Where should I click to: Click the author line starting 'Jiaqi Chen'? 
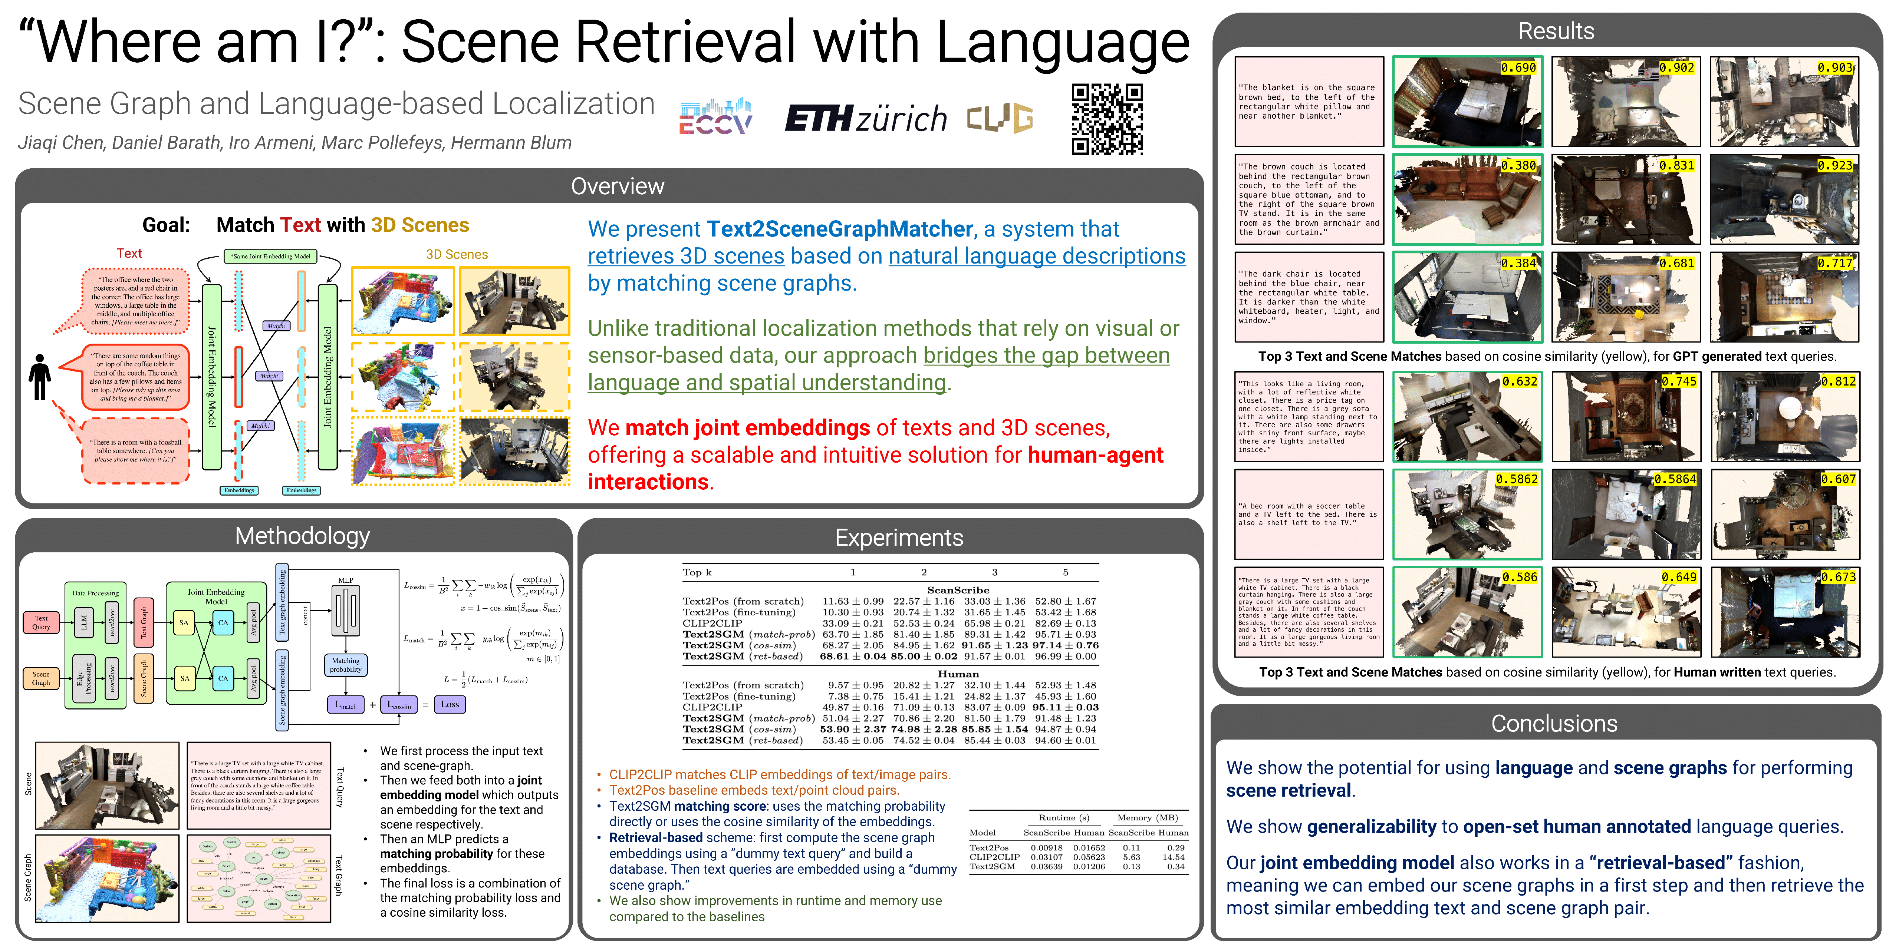295,143
